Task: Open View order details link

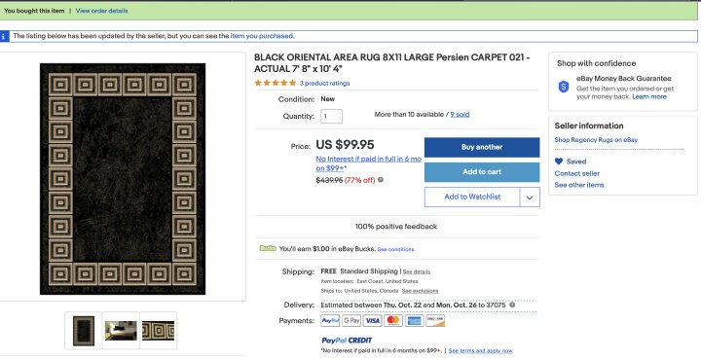Action: tap(101, 11)
